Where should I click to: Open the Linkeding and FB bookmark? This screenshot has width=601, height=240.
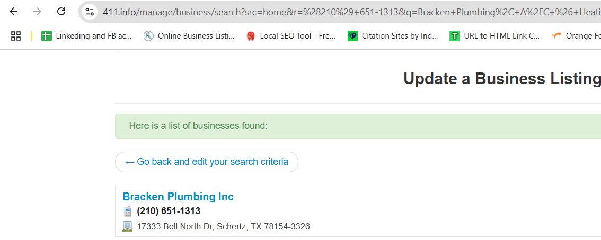87,36
